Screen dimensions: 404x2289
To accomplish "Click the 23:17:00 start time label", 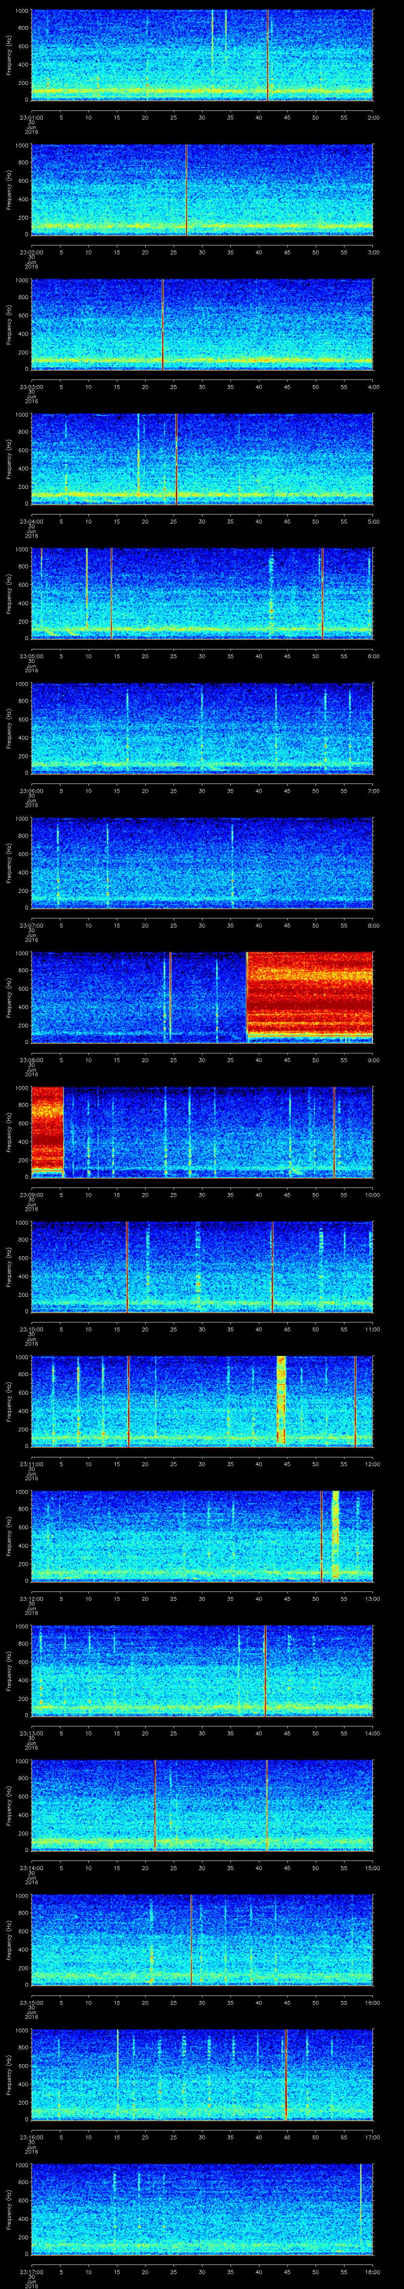I will pos(31,2271).
